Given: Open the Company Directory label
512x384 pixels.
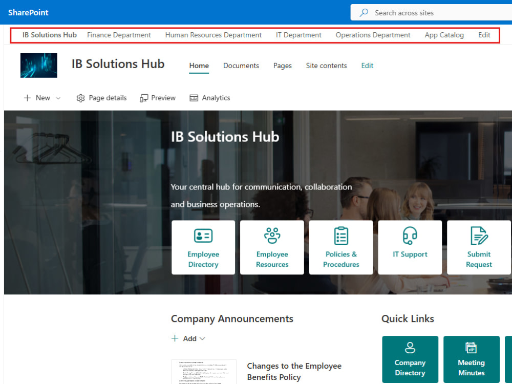Looking at the screenshot, I should (x=410, y=368).
